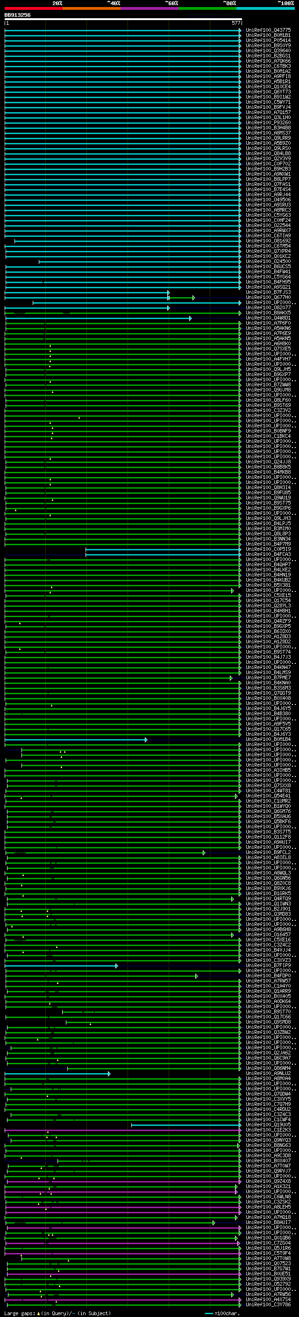299x1317 pixels.
Task: Choose hit UniRef100_P93260
Action: point(268,123)
